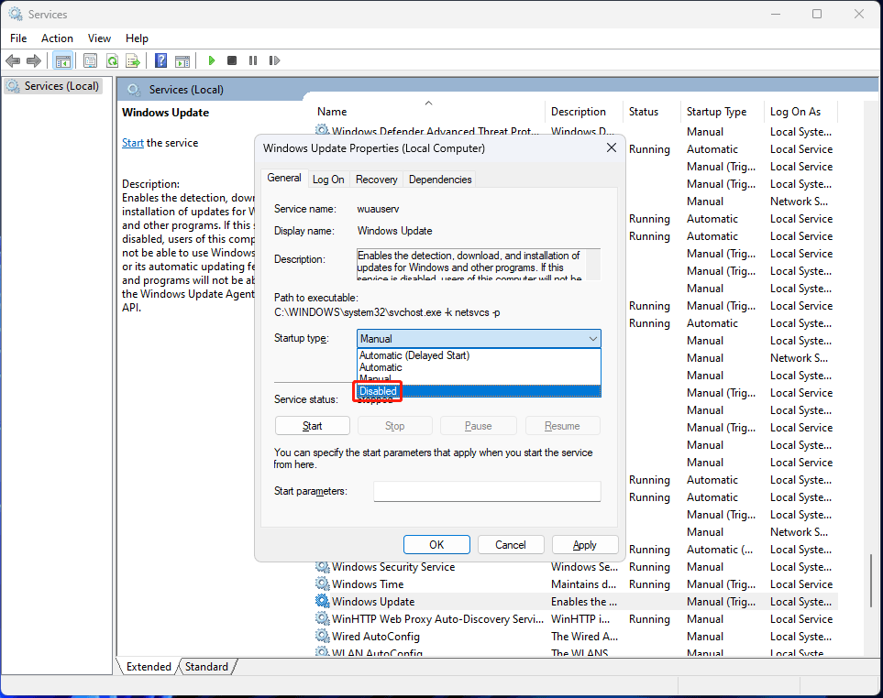This screenshot has width=883, height=698.
Task: Click the Refresh icon in the toolbar
Action: click(x=112, y=60)
